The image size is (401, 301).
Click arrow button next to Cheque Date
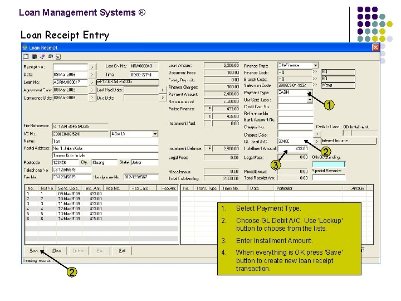click(317, 134)
